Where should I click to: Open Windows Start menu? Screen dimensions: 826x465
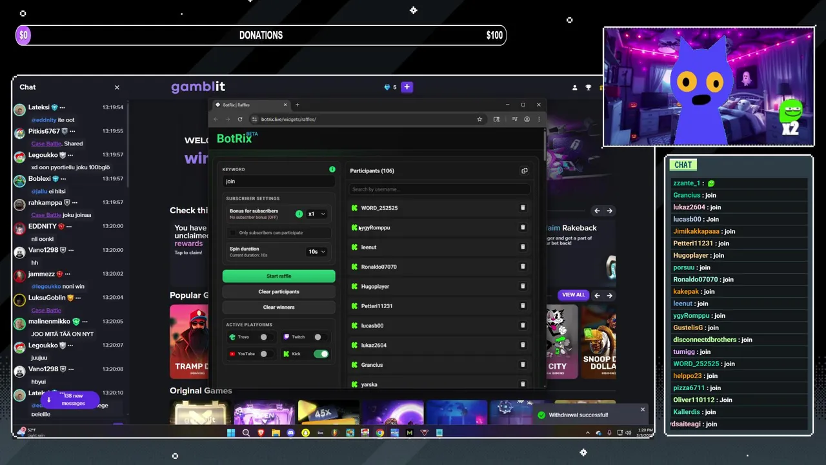click(x=230, y=433)
